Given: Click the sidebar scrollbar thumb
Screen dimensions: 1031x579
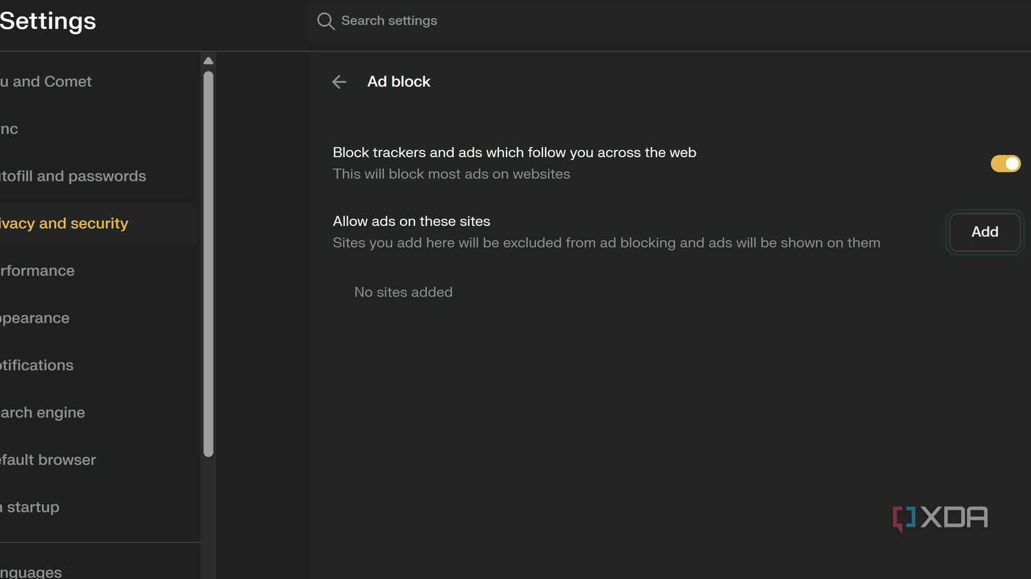Looking at the screenshot, I should (x=208, y=264).
